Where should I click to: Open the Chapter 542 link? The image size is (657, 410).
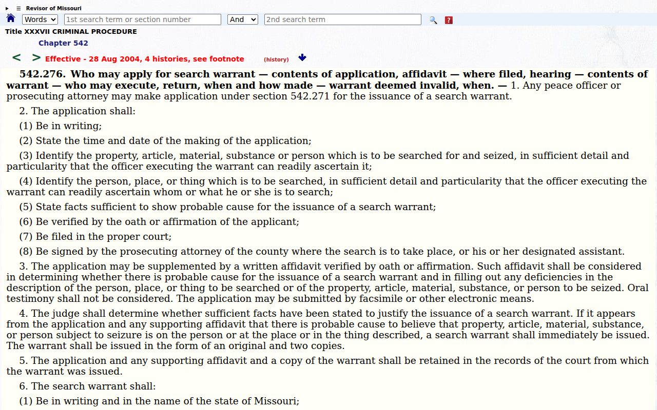[63, 43]
